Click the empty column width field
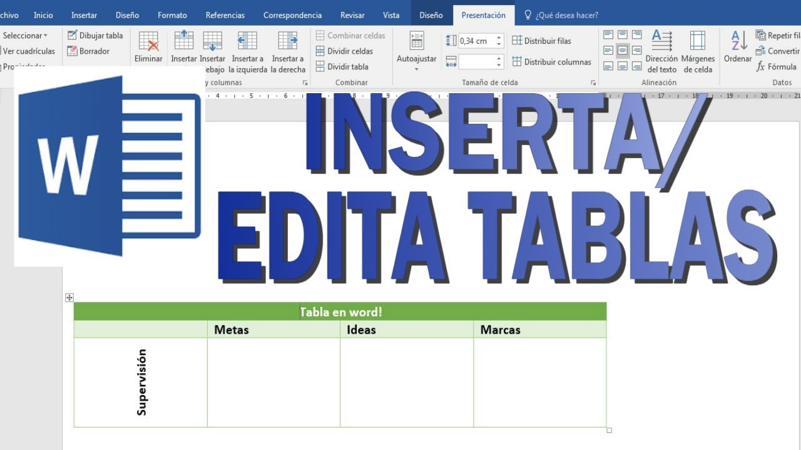Image resolution: width=801 pixels, height=450 pixels. [x=476, y=62]
